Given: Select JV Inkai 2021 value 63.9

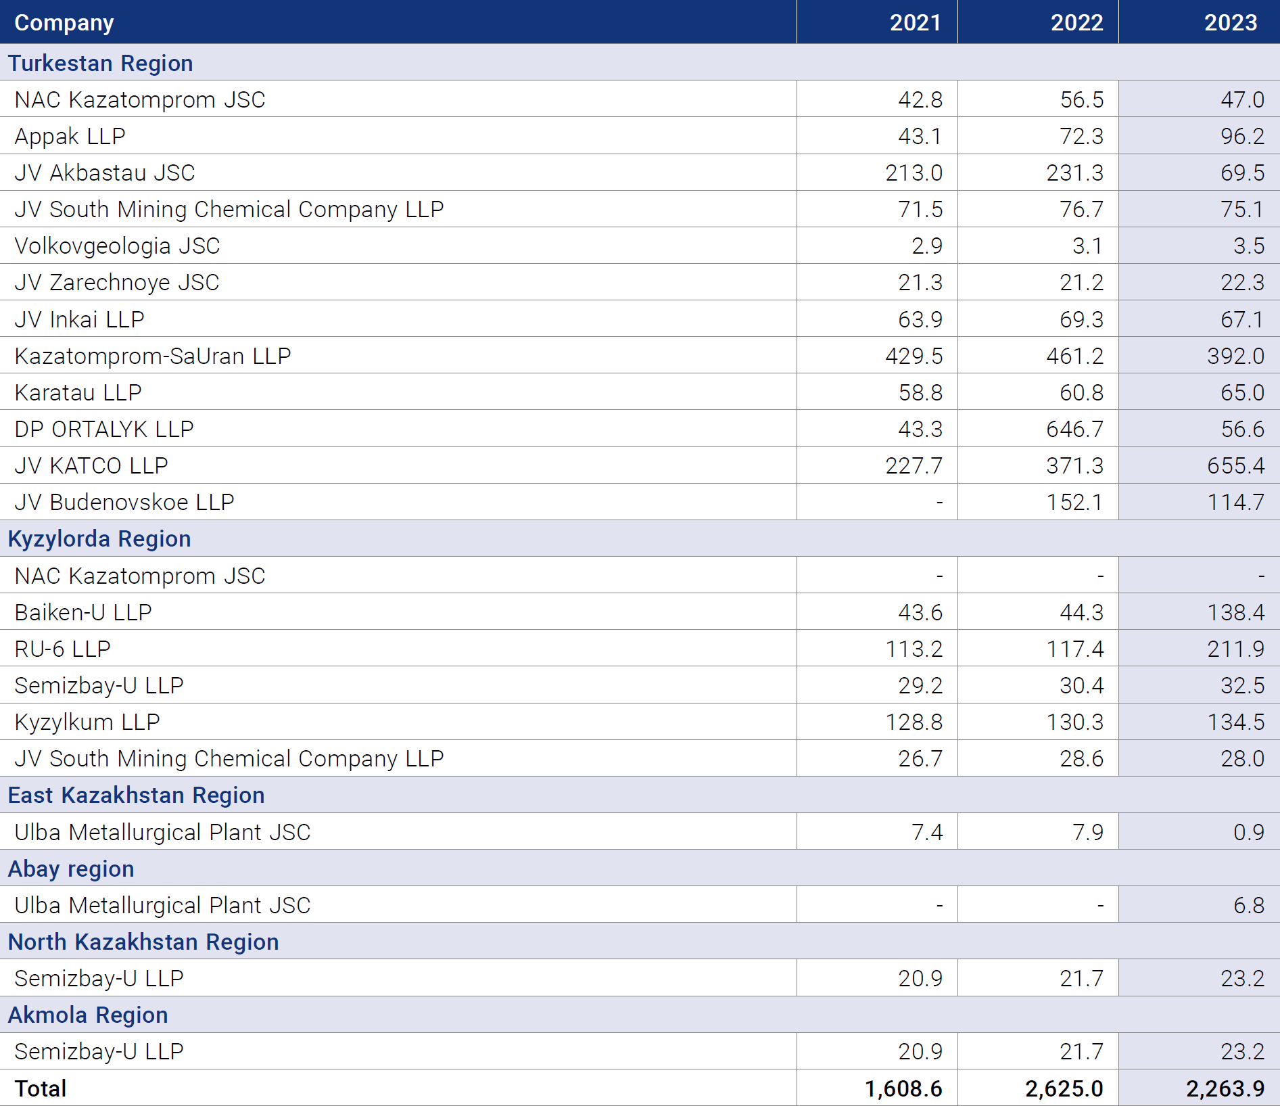Looking at the screenshot, I should 920,319.
